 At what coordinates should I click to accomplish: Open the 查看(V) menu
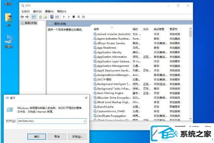click(x=50, y=11)
